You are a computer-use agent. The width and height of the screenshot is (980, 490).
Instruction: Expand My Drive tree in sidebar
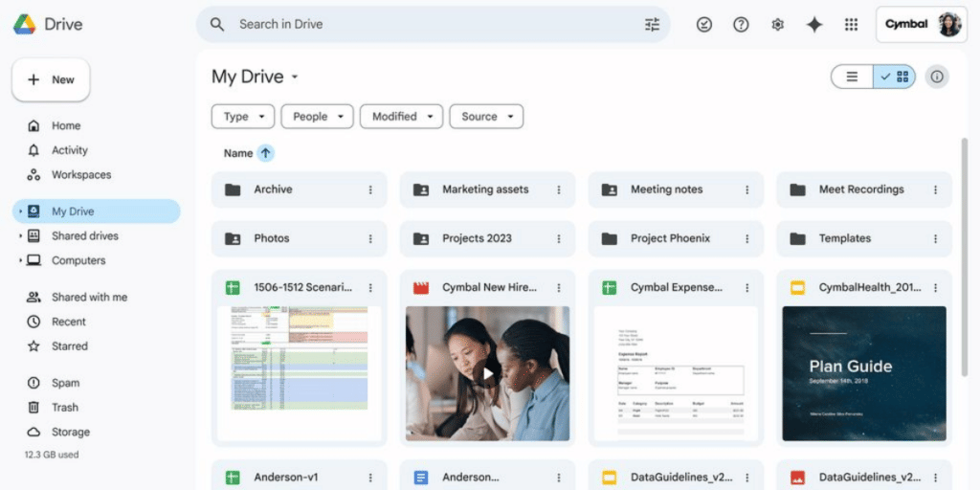coord(20,212)
